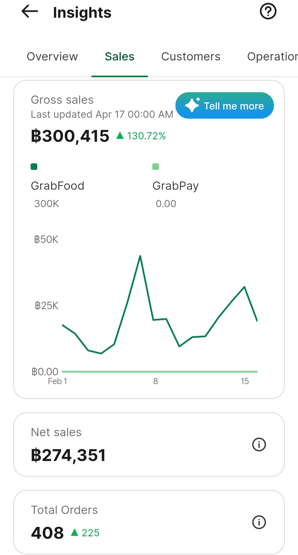Tap the Total Orders increase arrow
This screenshot has height=555, width=298.
tap(74, 532)
